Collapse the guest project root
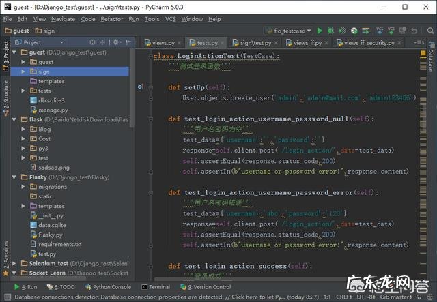This screenshot has width=437, height=302. 14,52
